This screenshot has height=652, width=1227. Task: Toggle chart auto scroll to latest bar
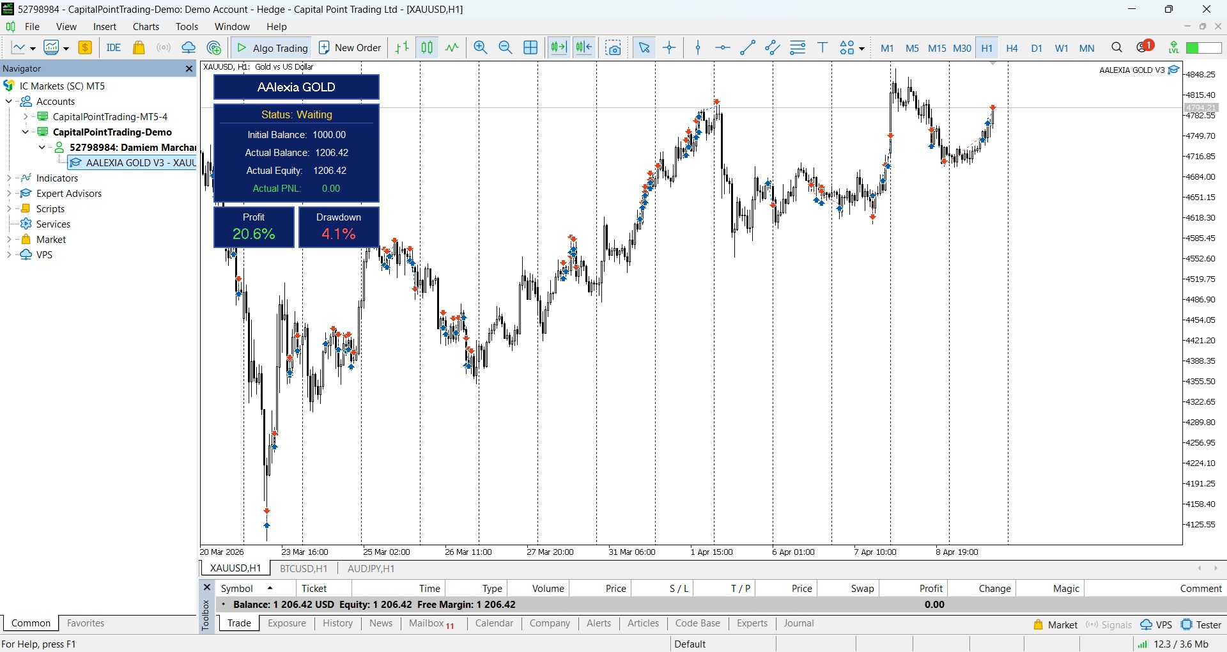click(559, 48)
